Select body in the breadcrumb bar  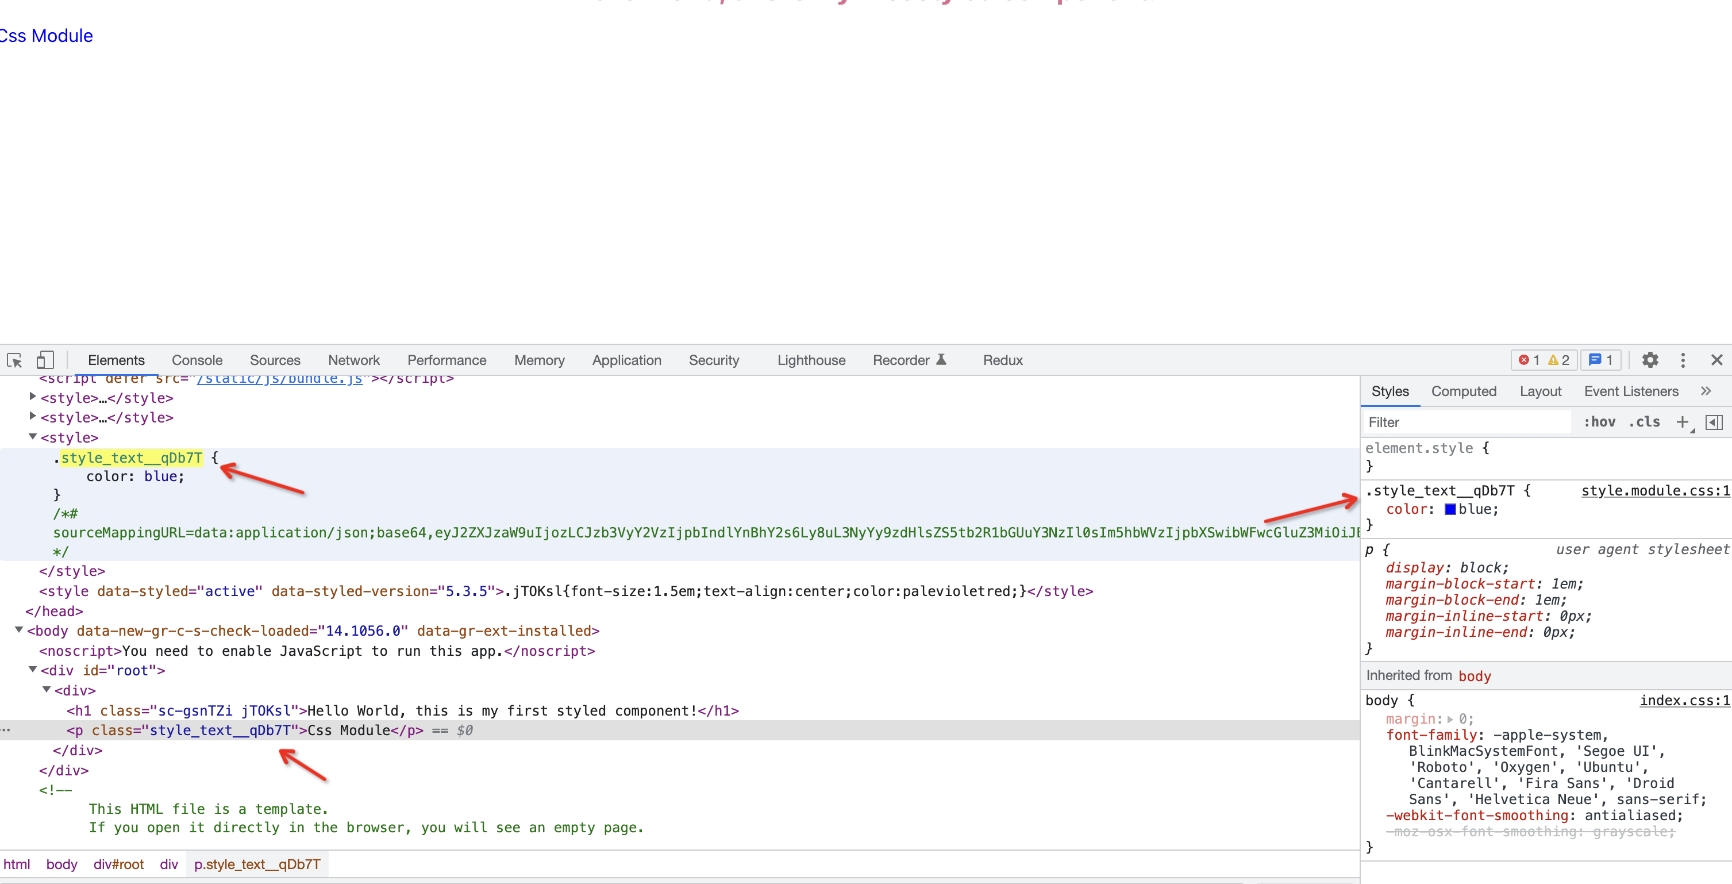(x=62, y=864)
